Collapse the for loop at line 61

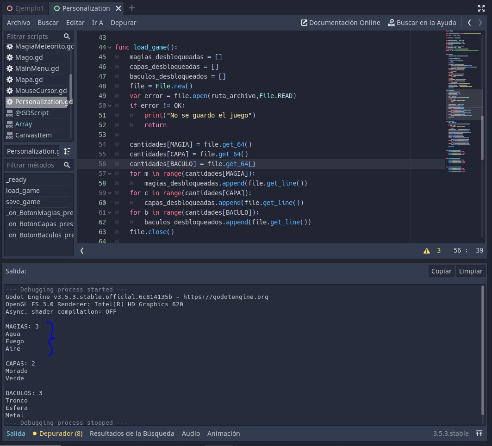(110, 213)
